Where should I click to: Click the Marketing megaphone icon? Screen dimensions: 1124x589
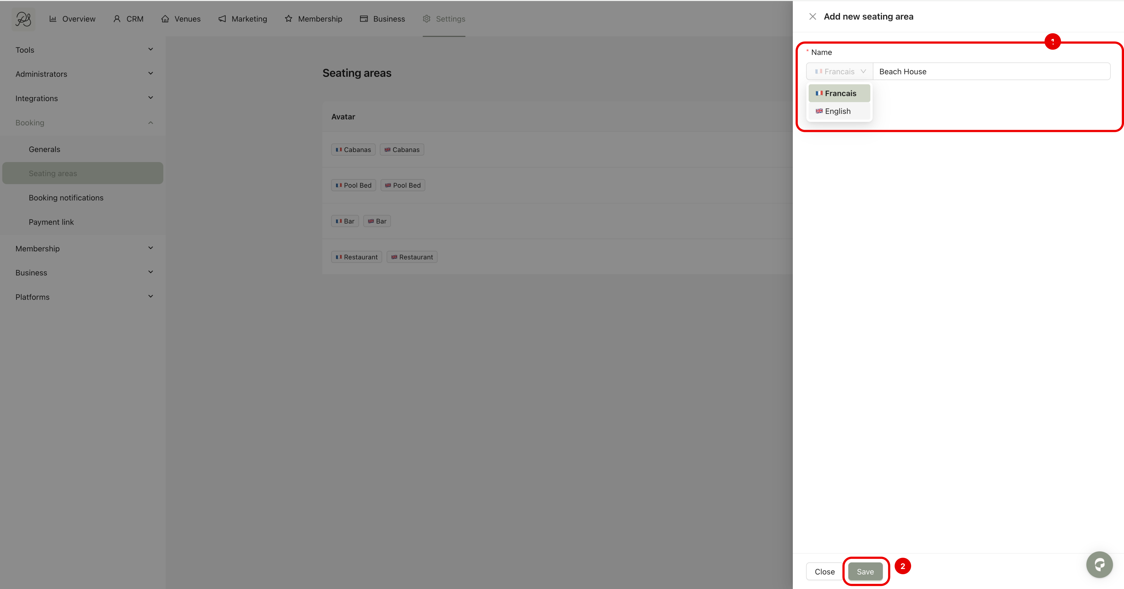click(222, 19)
